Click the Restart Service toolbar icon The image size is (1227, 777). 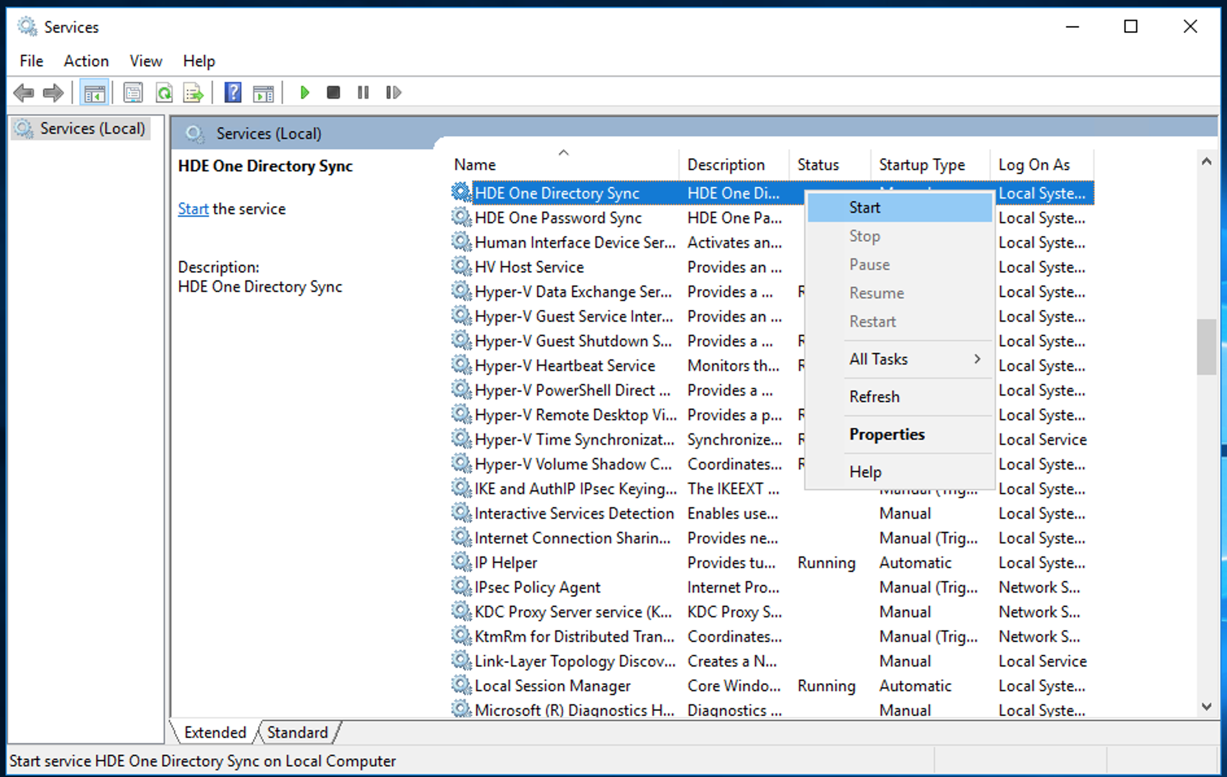coord(393,93)
